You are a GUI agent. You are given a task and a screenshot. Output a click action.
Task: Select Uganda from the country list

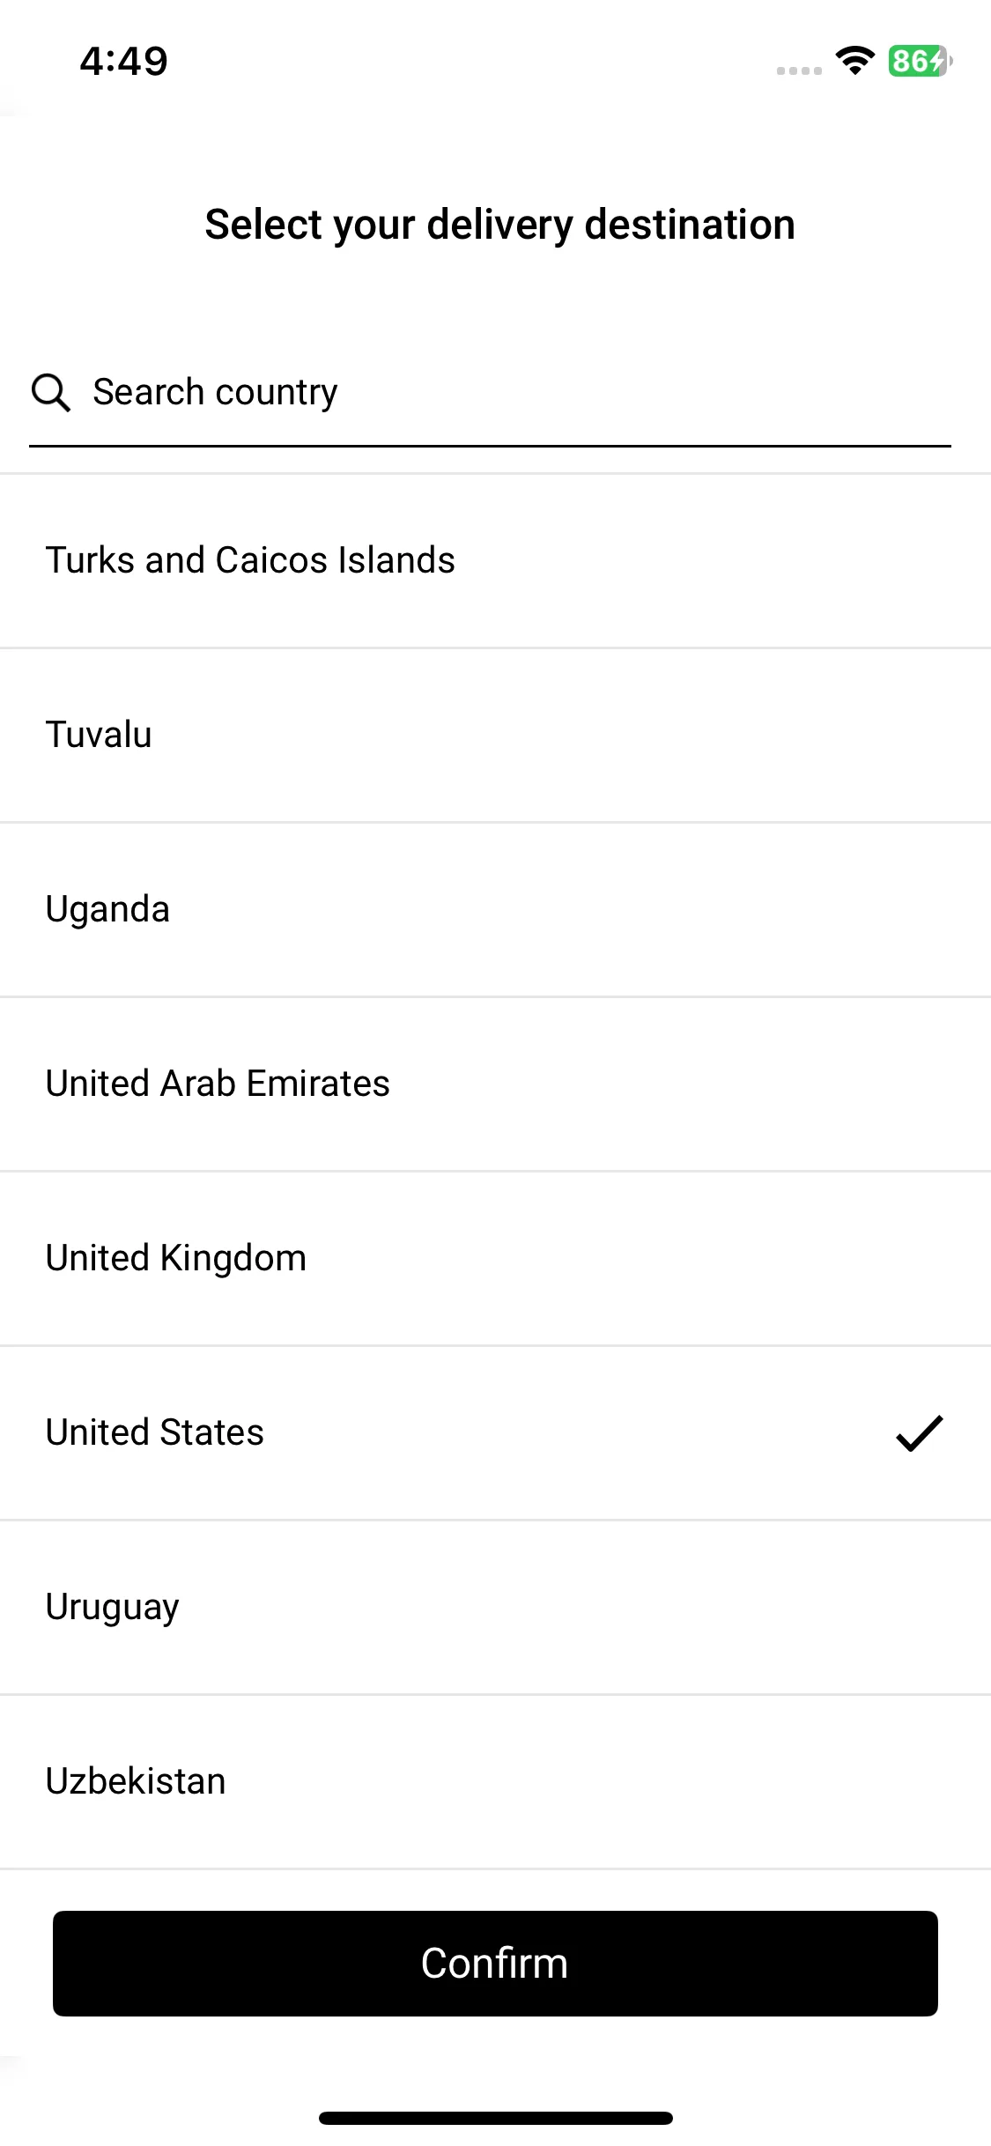point(495,909)
